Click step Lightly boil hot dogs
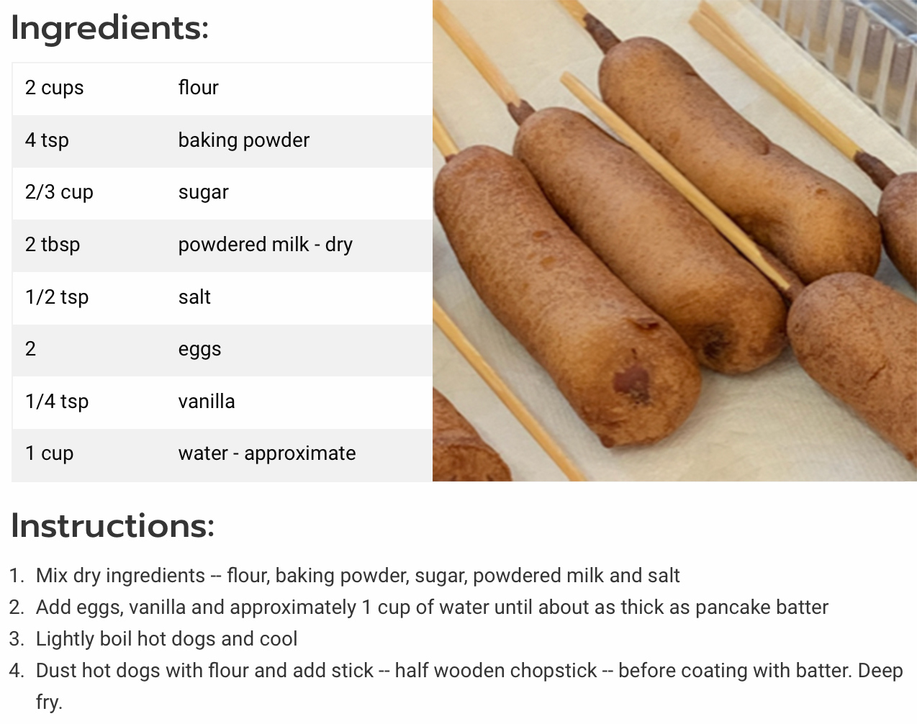Screen dimensions: 917x724 point(166,639)
